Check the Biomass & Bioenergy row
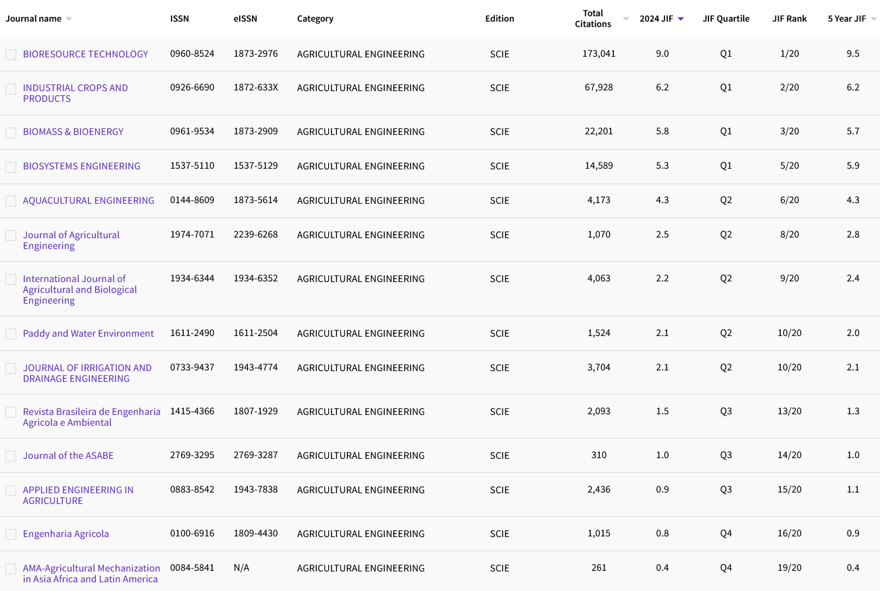880x591 pixels. tap(11, 133)
